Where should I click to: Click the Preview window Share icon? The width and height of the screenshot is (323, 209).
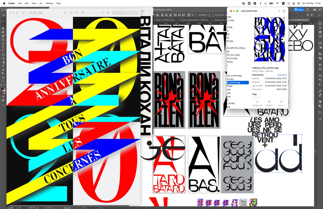[x=83, y=13]
